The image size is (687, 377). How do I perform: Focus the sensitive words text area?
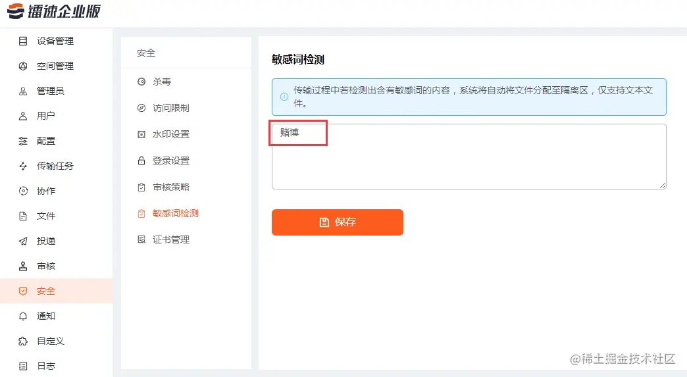(469, 157)
